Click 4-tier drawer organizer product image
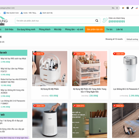Viewport: 139px width, 139px height. click(x=90, y=68)
